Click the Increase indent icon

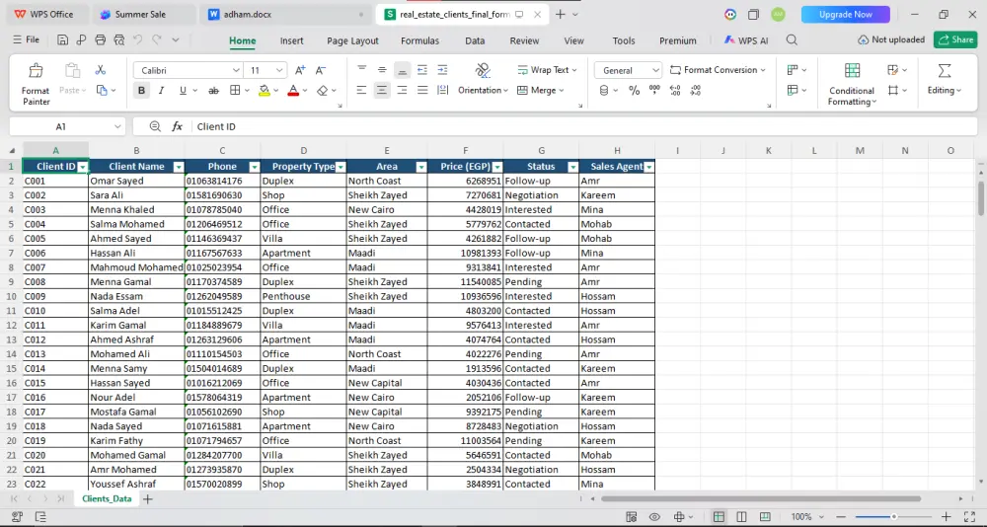click(x=442, y=70)
